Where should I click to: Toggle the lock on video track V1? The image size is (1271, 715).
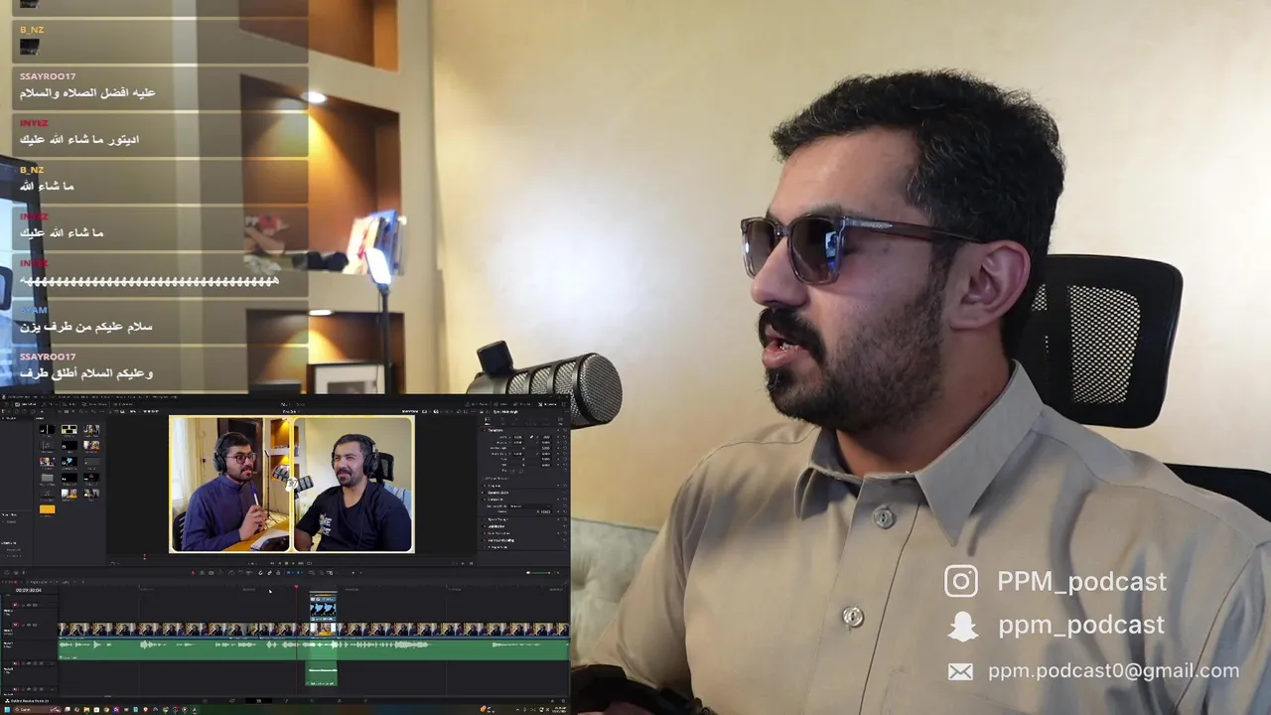point(23,625)
